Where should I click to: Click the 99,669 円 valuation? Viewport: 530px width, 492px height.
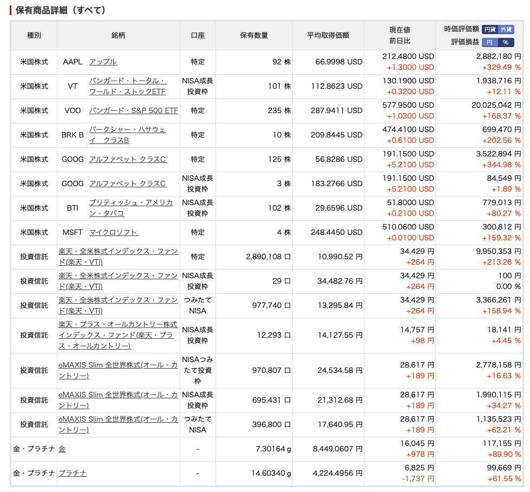click(505, 468)
